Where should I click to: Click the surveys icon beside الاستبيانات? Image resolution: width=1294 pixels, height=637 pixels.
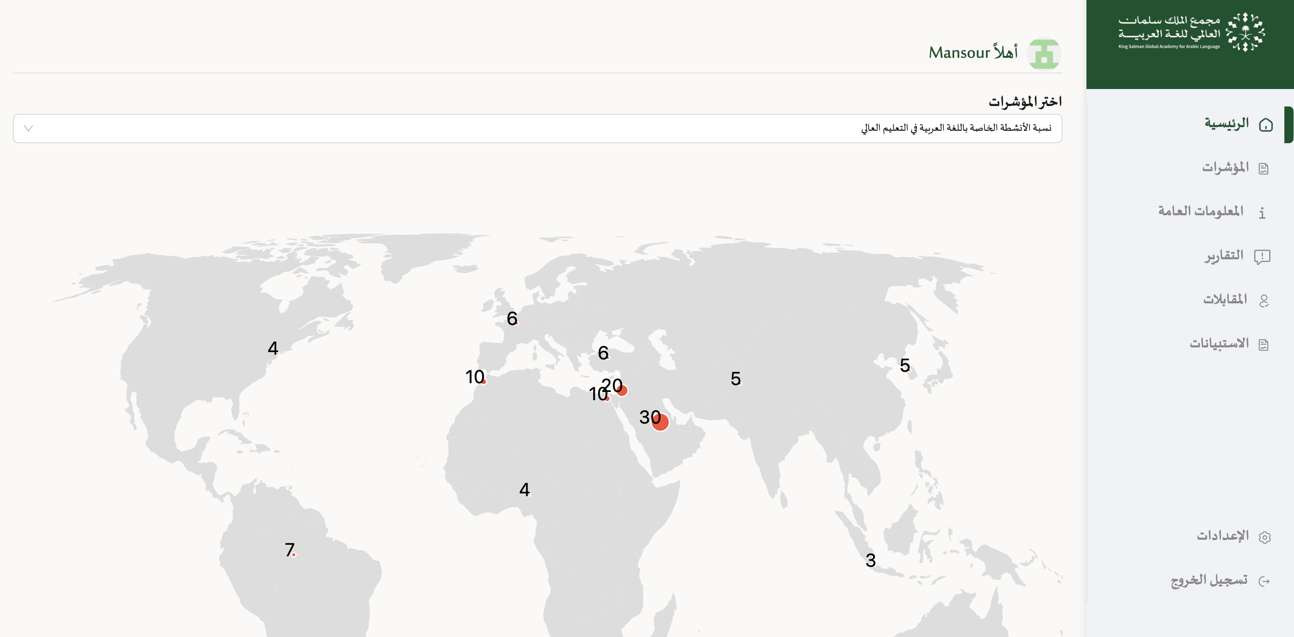pos(1263,345)
